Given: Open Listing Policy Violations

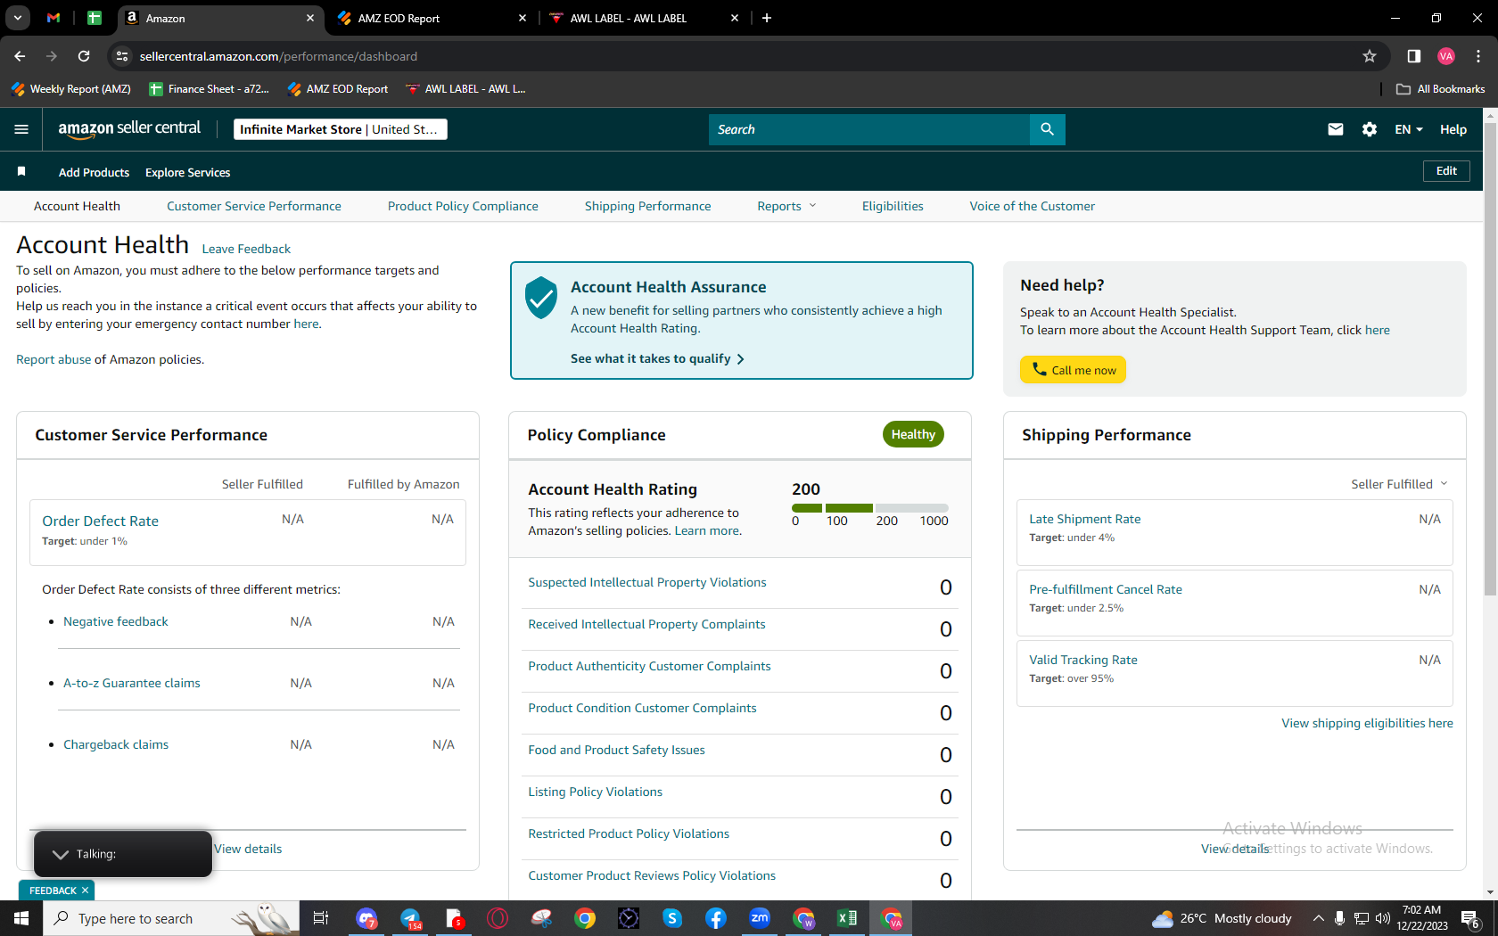Looking at the screenshot, I should click(595, 792).
